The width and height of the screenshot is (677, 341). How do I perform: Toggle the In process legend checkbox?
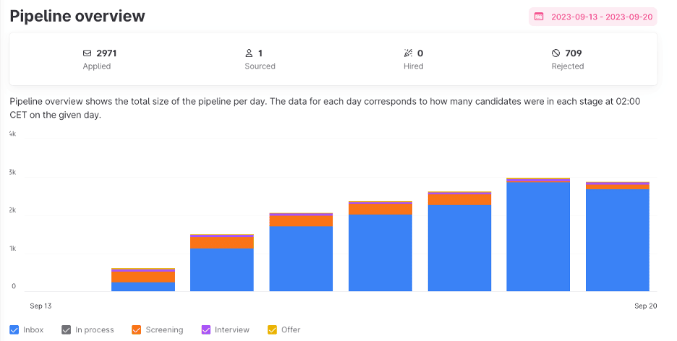click(66, 329)
